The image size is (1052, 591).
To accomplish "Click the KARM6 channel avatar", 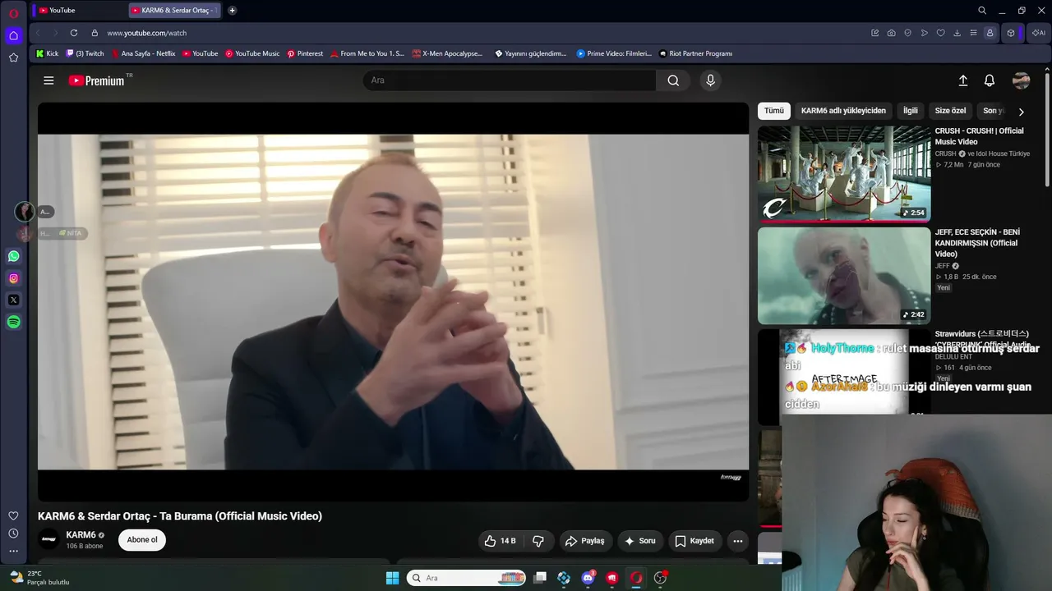I will click(48, 540).
